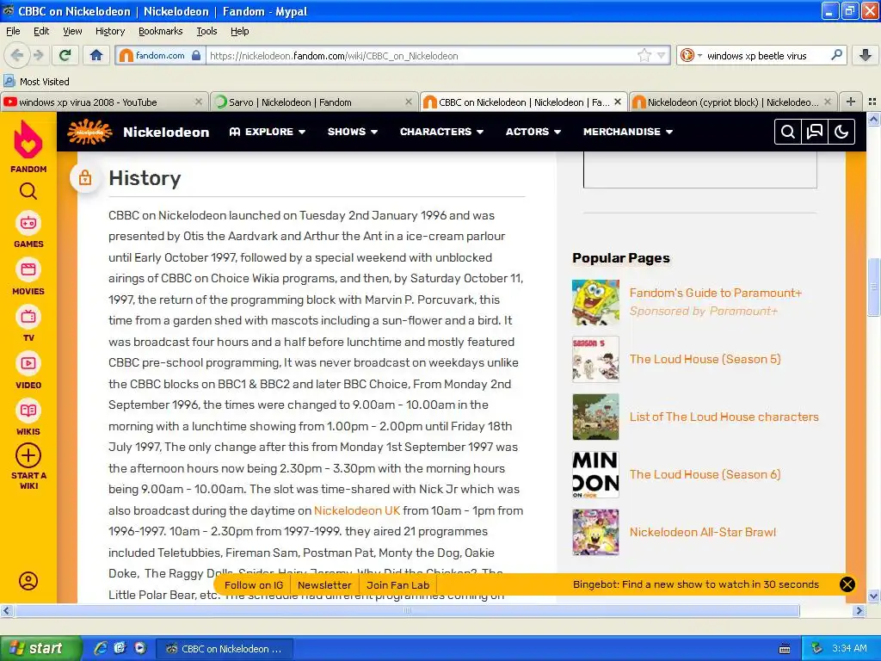Image resolution: width=881 pixels, height=661 pixels.
Task: Dismiss the Bingebot banner with the X icon
Action: click(x=847, y=584)
